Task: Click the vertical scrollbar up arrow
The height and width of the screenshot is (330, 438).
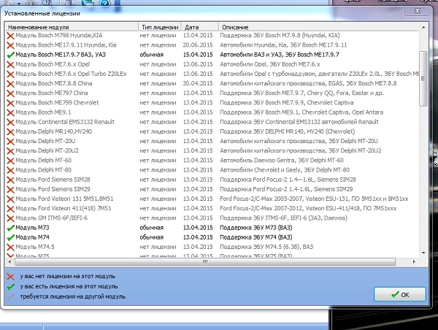Action: (x=424, y=26)
